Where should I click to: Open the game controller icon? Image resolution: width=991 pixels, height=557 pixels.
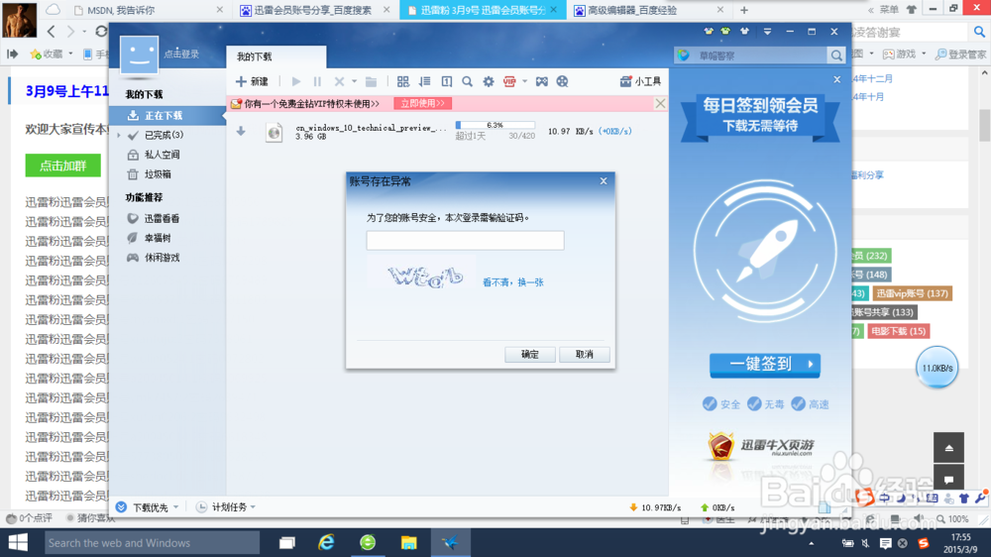pos(542,81)
